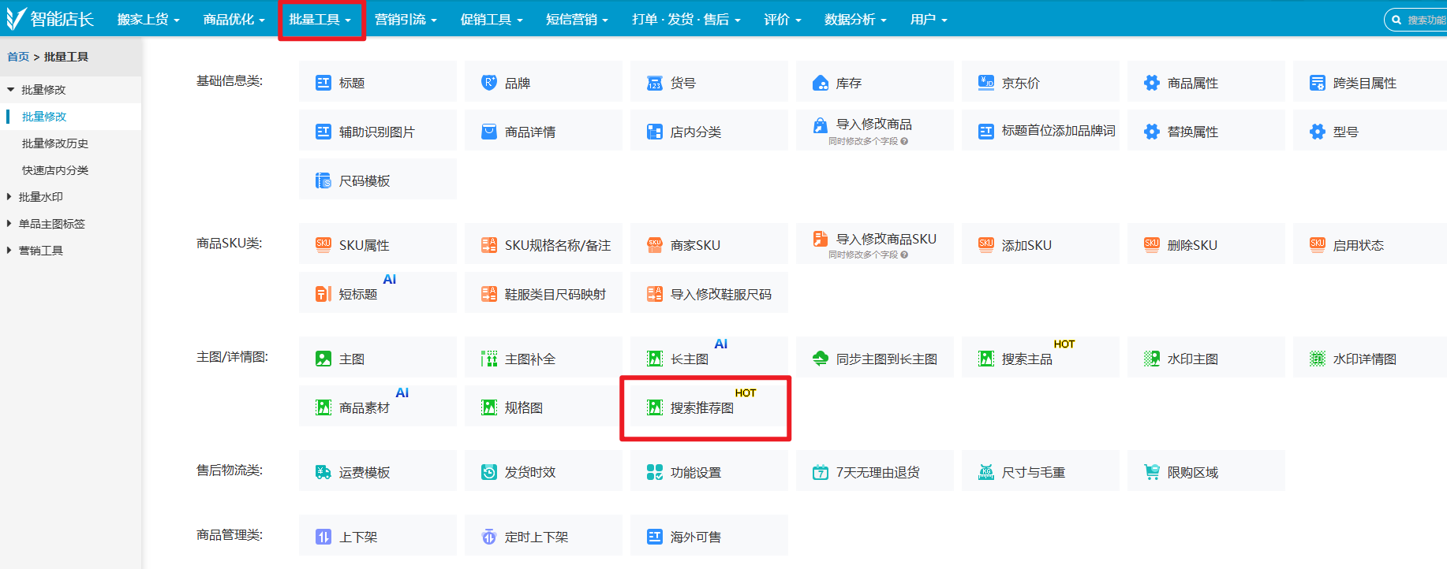
Task: Click the 库存 inventory icon
Action: (x=821, y=83)
